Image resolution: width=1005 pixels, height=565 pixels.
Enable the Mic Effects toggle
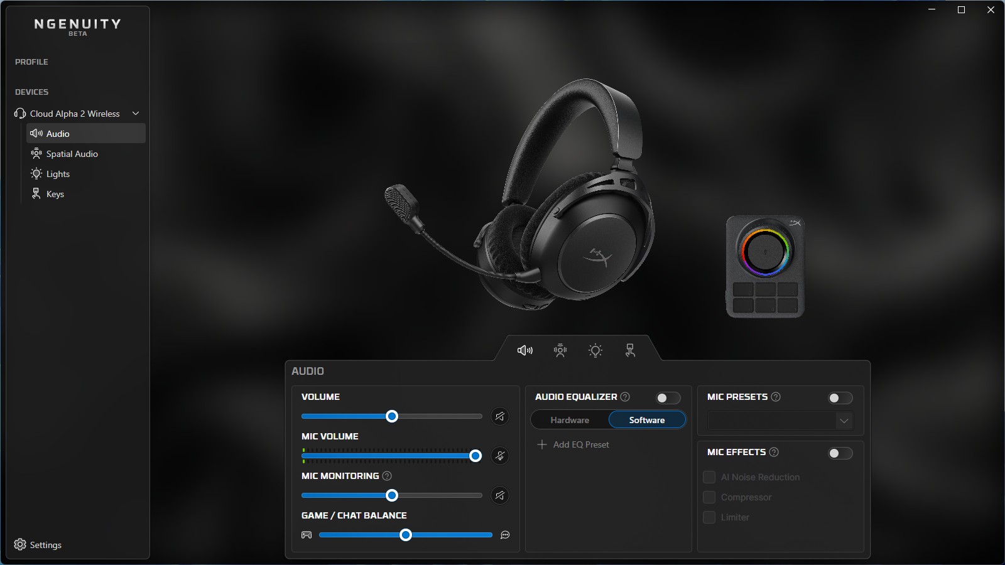point(840,453)
